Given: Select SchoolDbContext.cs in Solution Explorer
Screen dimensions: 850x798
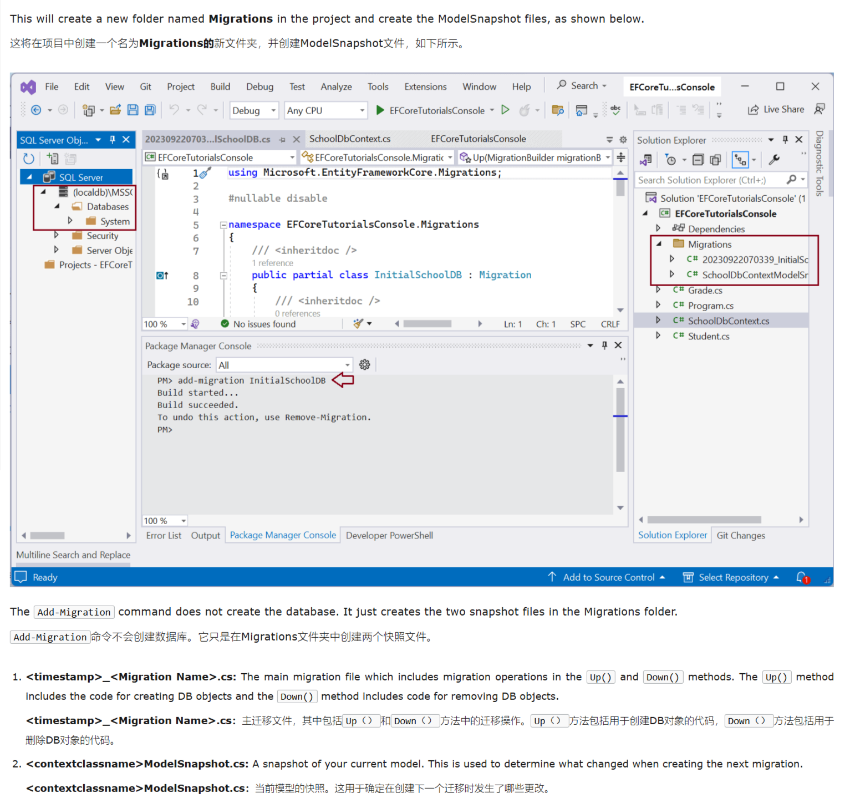Looking at the screenshot, I should (x=729, y=321).
